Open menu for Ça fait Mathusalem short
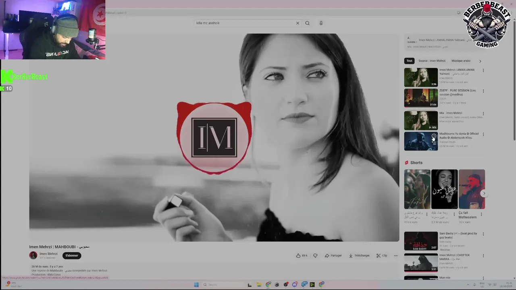The image size is (516, 290). tap(481, 214)
